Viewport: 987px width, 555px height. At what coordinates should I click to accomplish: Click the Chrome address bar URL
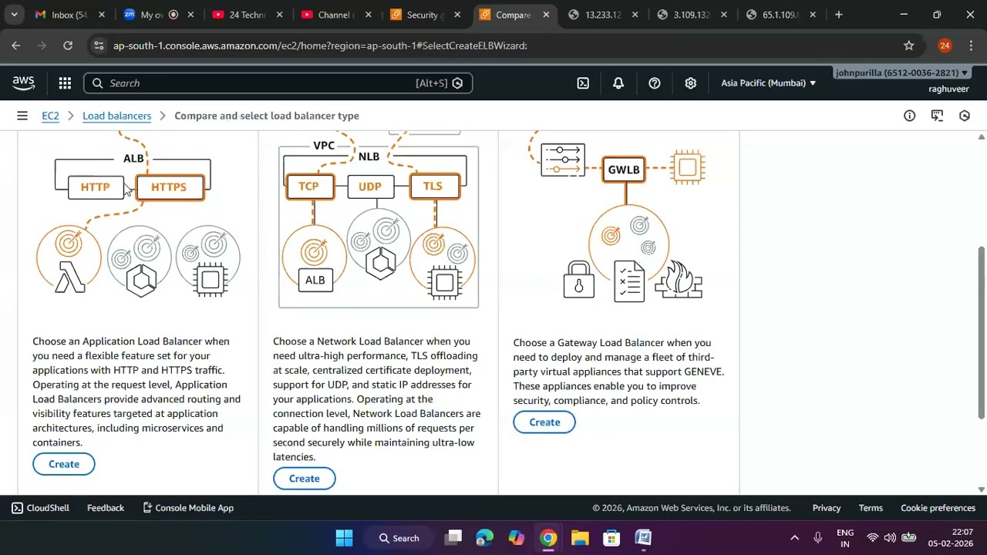(320, 45)
